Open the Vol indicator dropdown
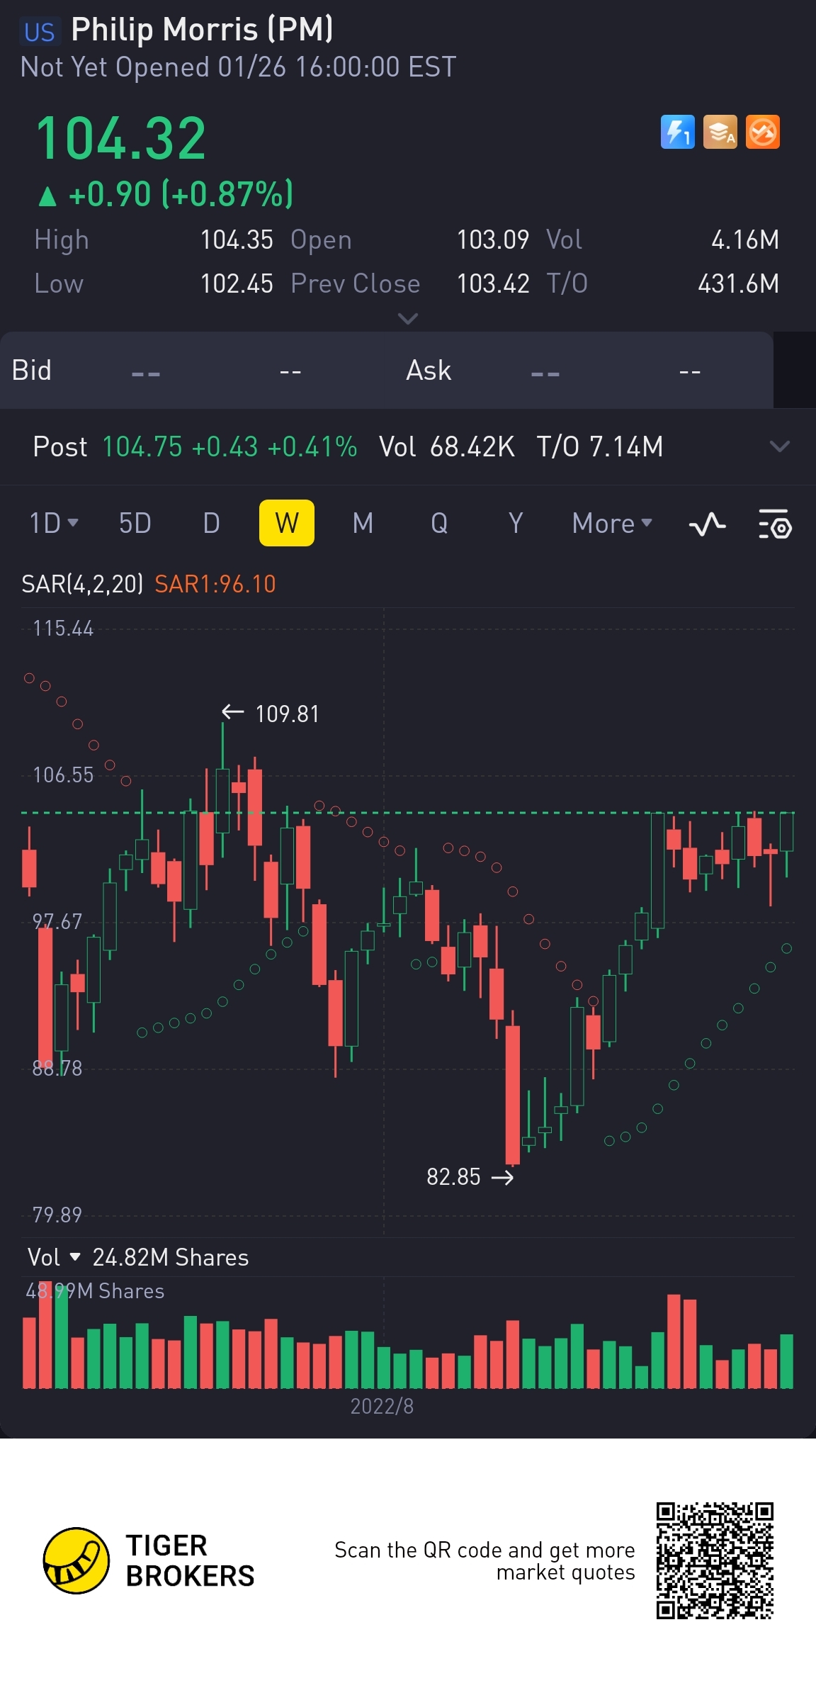816x1683 pixels. click(x=54, y=1257)
